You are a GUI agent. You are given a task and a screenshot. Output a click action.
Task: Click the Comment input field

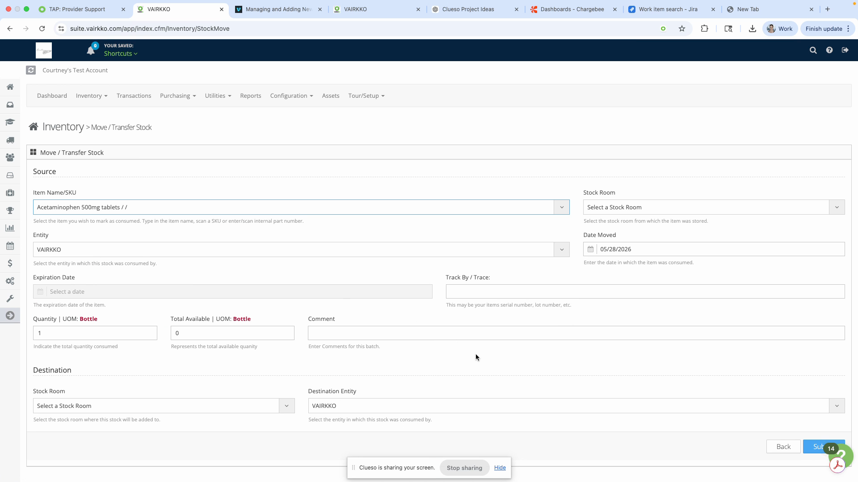tap(576, 333)
